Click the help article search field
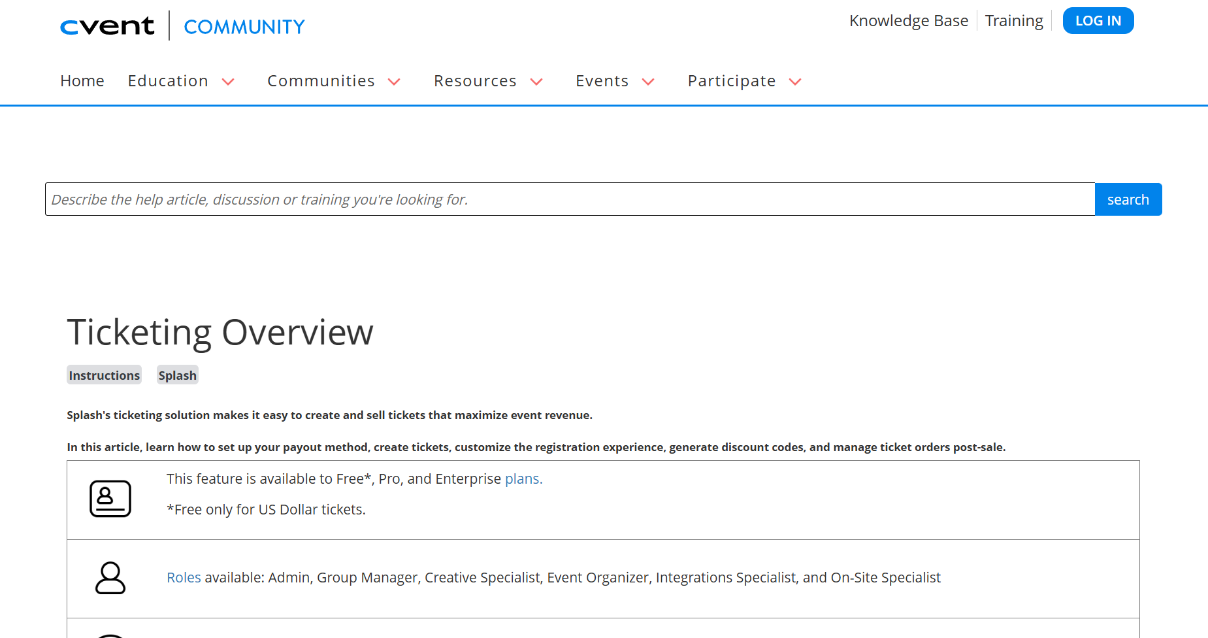This screenshot has height=638, width=1208. click(570, 199)
